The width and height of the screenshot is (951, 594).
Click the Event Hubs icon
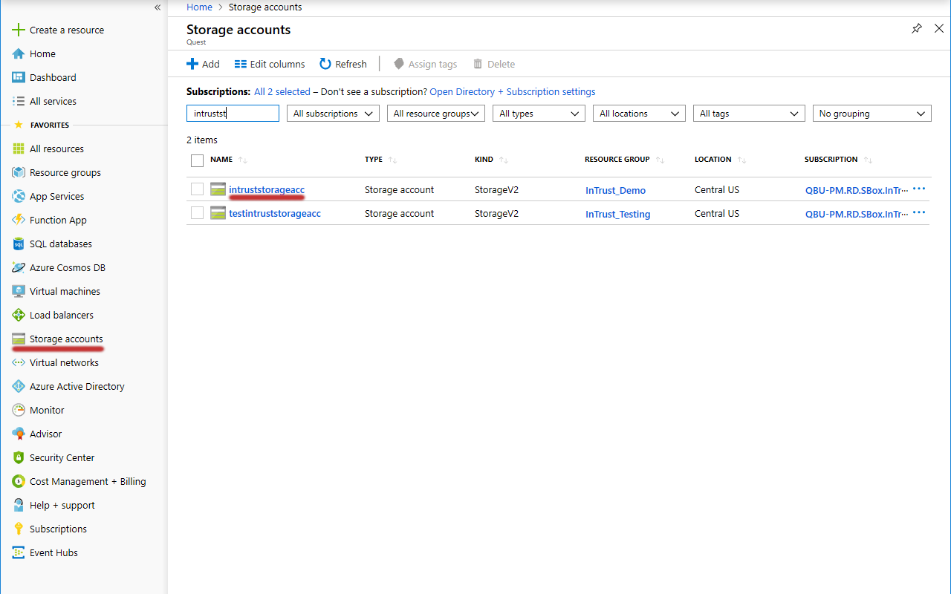click(x=19, y=553)
